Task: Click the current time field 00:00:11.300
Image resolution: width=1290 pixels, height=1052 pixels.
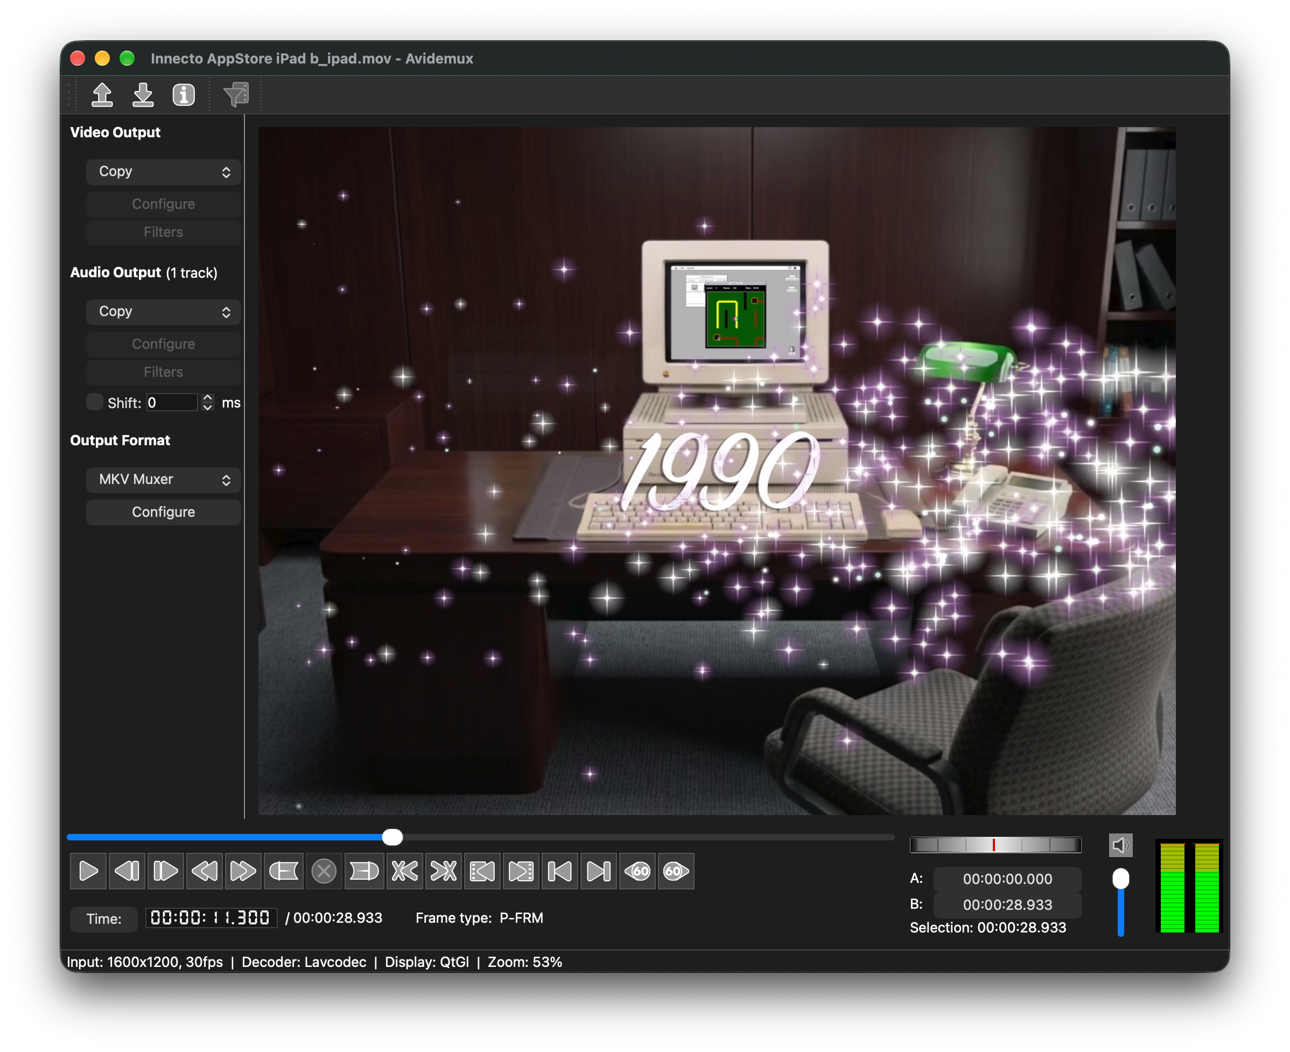Action: coord(211,918)
